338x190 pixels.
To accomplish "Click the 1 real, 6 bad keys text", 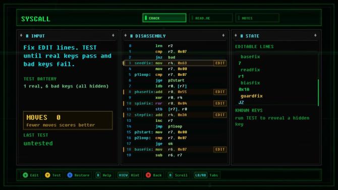I will click(x=66, y=86).
